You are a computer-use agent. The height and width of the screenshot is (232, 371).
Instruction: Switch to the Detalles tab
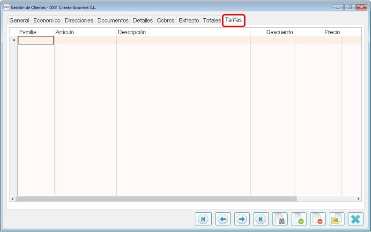point(143,20)
